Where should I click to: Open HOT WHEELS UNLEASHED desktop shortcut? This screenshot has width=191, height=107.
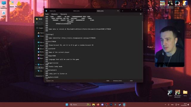coord(178,94)
